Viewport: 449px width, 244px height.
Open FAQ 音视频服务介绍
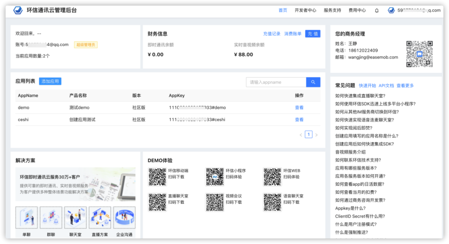350,152
